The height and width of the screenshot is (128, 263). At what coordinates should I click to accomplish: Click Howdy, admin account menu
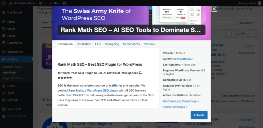tap(250, 3)
